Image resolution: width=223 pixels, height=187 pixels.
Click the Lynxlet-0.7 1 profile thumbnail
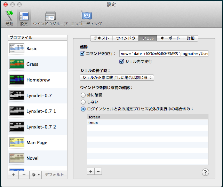17,111
